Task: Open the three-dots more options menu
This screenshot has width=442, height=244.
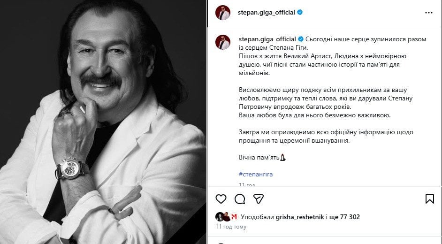Action: tap(429, 13)
